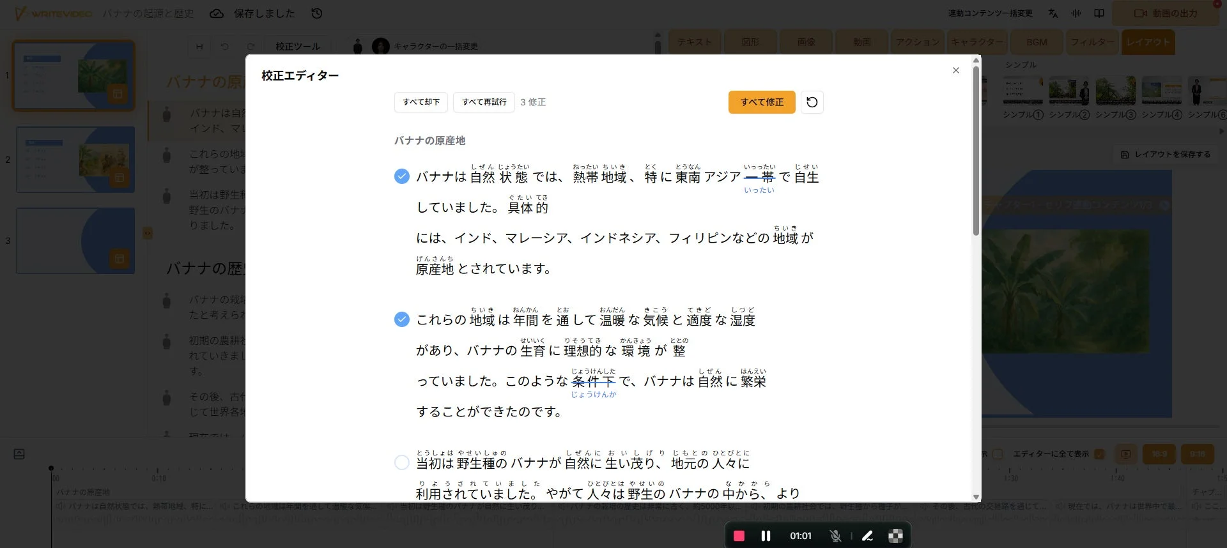Reject all corrections with すべて却下

point(421,102)
